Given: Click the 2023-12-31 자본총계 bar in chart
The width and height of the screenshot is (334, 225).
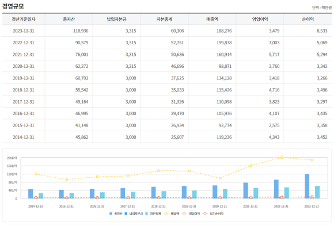Looking at the screenshot, I should pyautogui.click(x=317, y=192).
